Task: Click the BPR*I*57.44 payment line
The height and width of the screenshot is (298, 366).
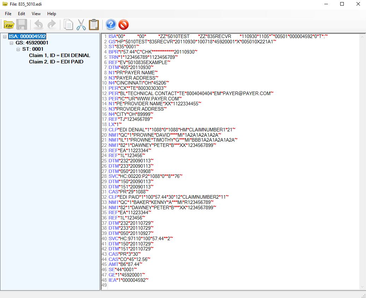Action: coord(153,52)
